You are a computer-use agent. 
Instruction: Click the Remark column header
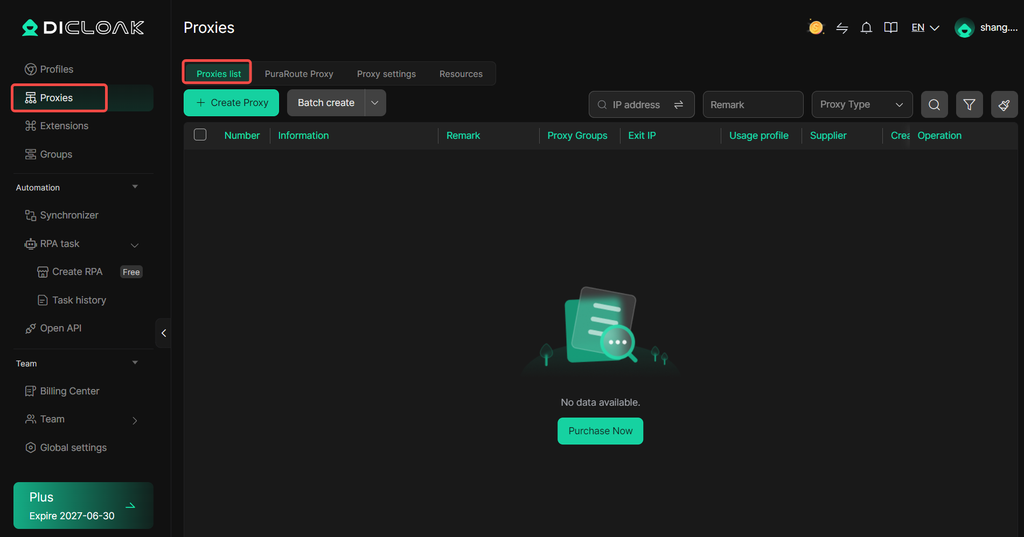pos(463,136)
